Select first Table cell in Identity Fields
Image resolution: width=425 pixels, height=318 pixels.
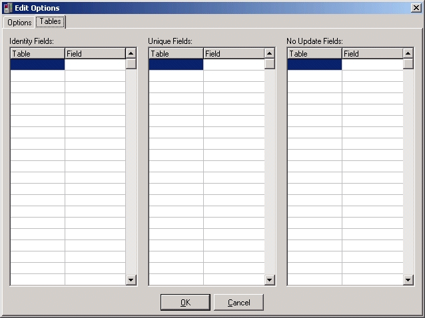click(x=37, y=65)
